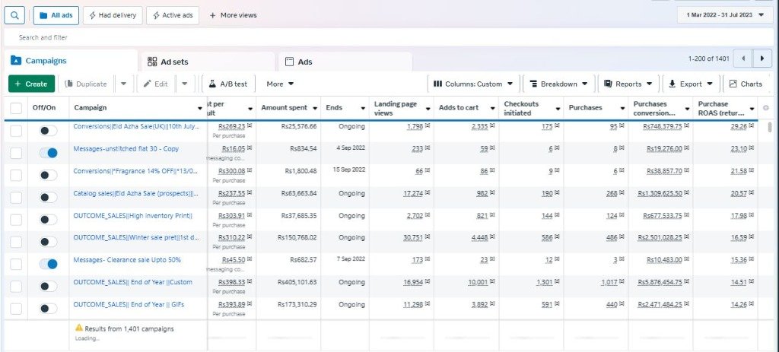Viewport: 779px width, 352px height.
Task: Click the green Create button
Action: pos(31,84)
